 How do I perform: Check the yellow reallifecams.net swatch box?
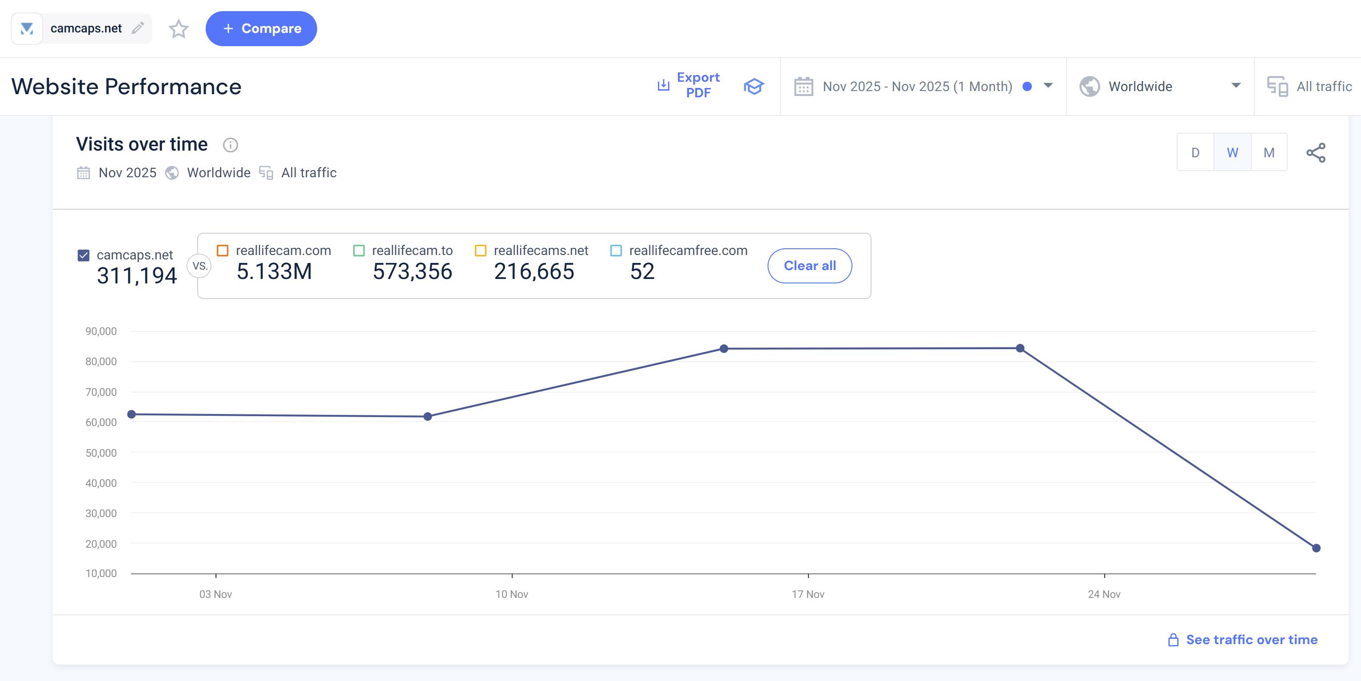[480, 251]
